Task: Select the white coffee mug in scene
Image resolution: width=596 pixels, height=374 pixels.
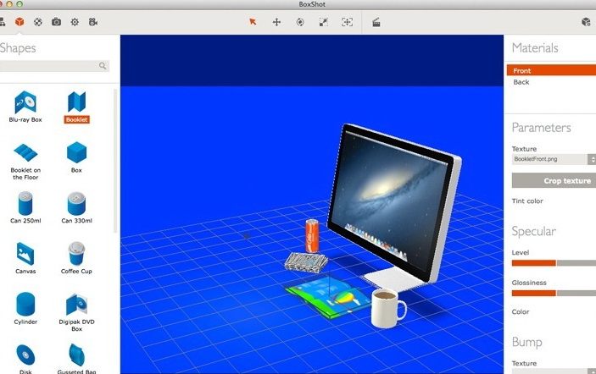Action: [387, 308]
